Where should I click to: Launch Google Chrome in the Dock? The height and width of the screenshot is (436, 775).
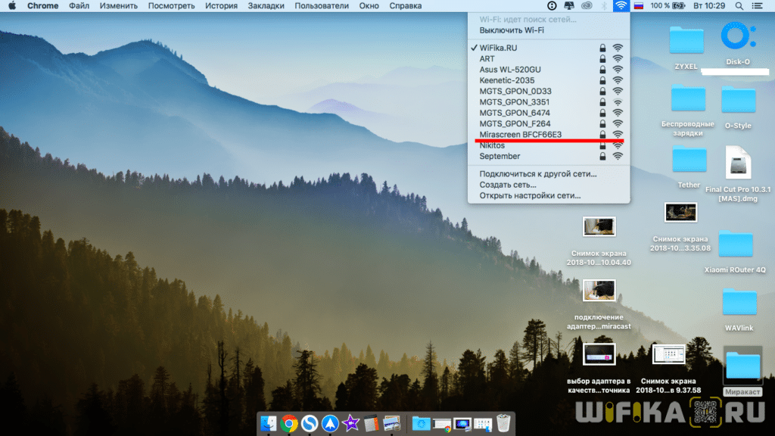coord(288,423)
